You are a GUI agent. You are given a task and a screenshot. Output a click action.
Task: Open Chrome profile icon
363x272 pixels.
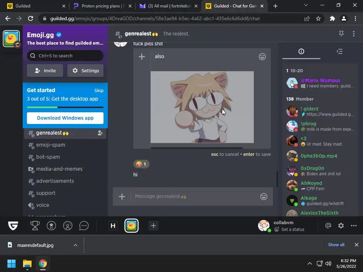344,18
